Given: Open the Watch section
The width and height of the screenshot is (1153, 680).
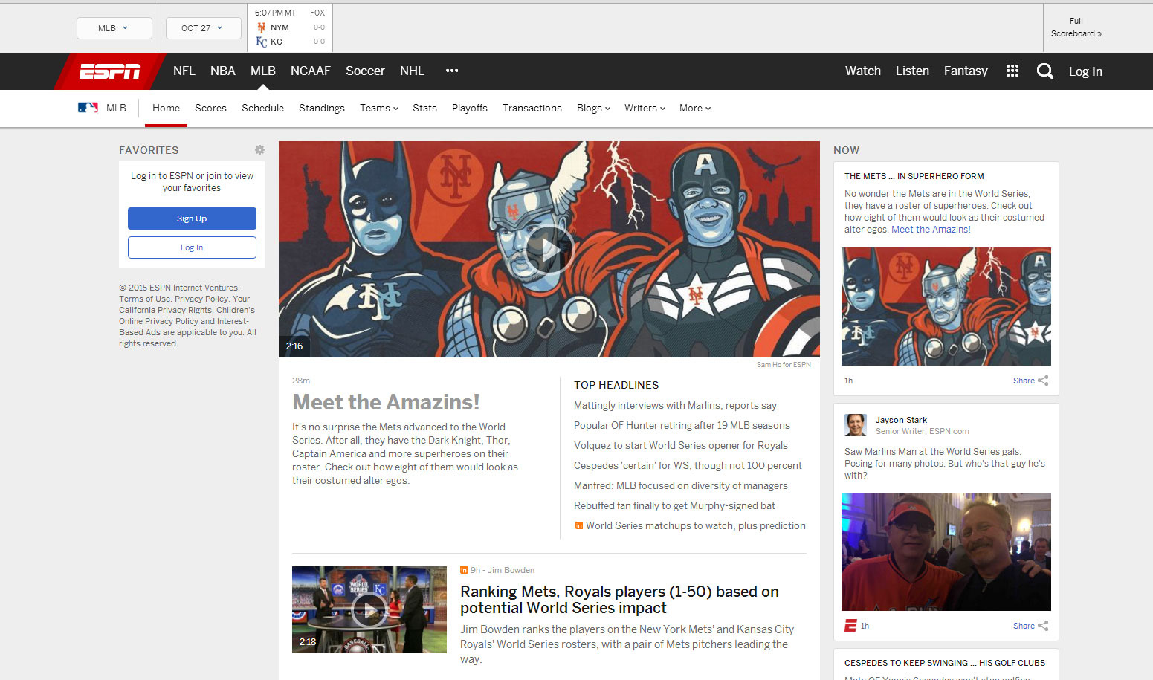Looking at the screenshot, I should 863,71.
